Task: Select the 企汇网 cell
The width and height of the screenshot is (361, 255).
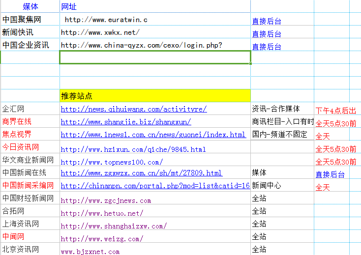Action: [x=30, y=109]
